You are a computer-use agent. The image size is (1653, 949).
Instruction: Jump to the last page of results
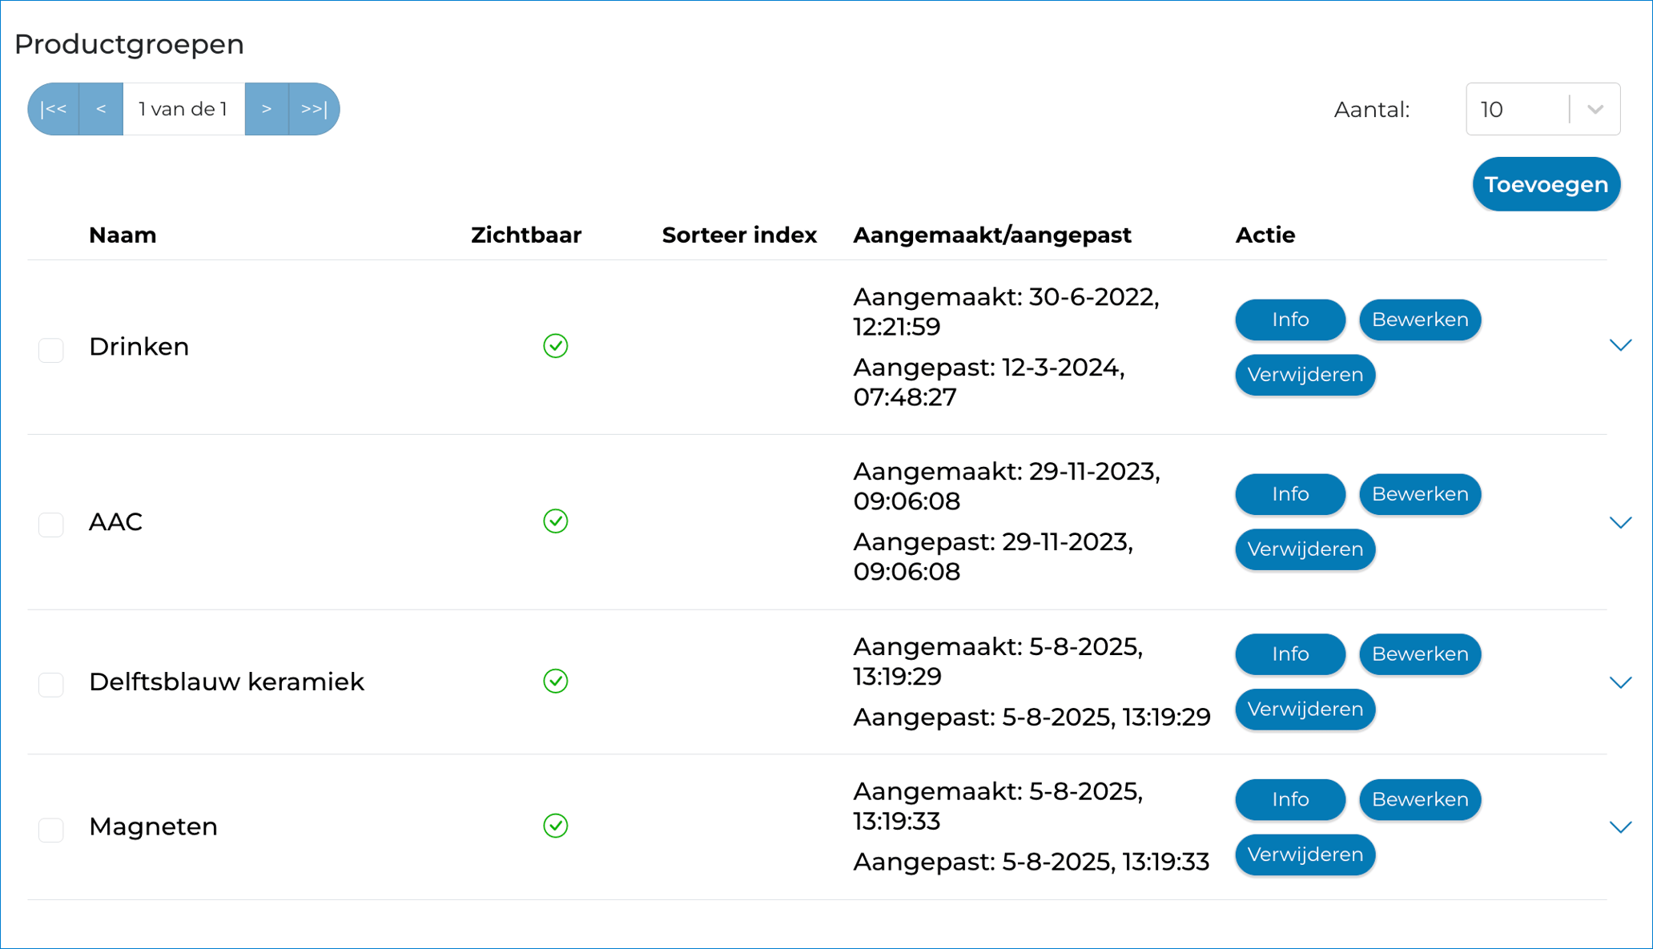pyautogui.click(x=312, y=109)
